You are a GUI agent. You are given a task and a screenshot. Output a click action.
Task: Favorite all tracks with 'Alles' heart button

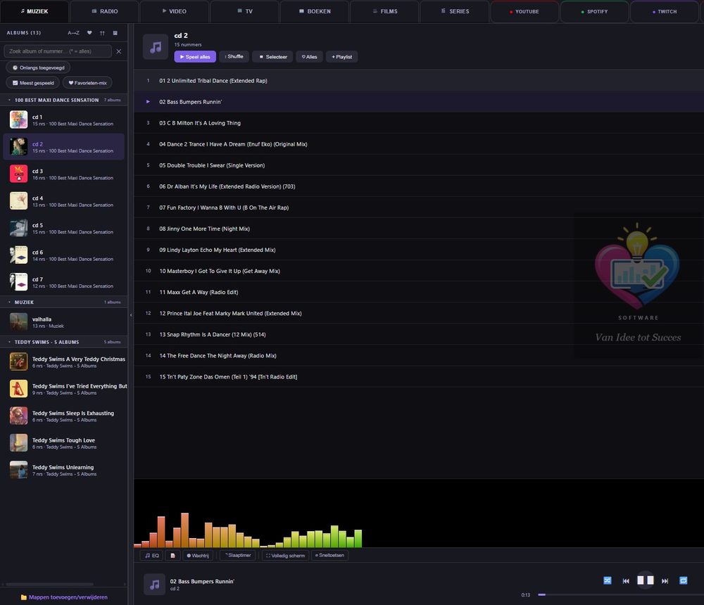(x=309, y=56)
